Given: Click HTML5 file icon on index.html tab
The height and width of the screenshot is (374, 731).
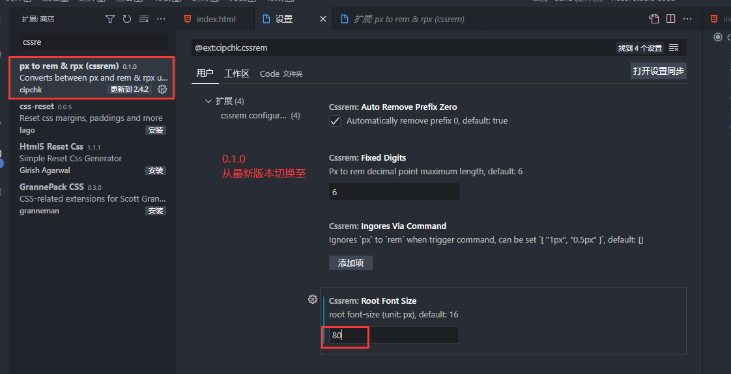Looking at the screenshot, I should pyautogui.click(x=188, y=19).
